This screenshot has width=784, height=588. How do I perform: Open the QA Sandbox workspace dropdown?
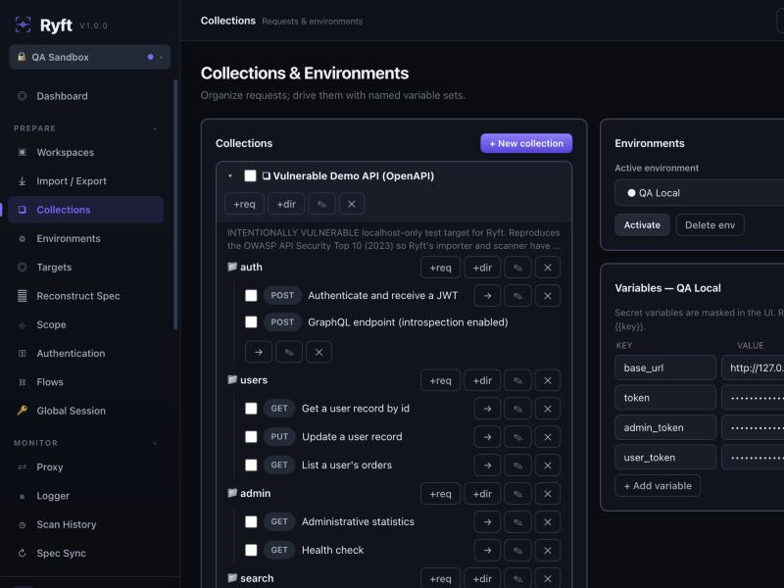[x=89, y=57]
